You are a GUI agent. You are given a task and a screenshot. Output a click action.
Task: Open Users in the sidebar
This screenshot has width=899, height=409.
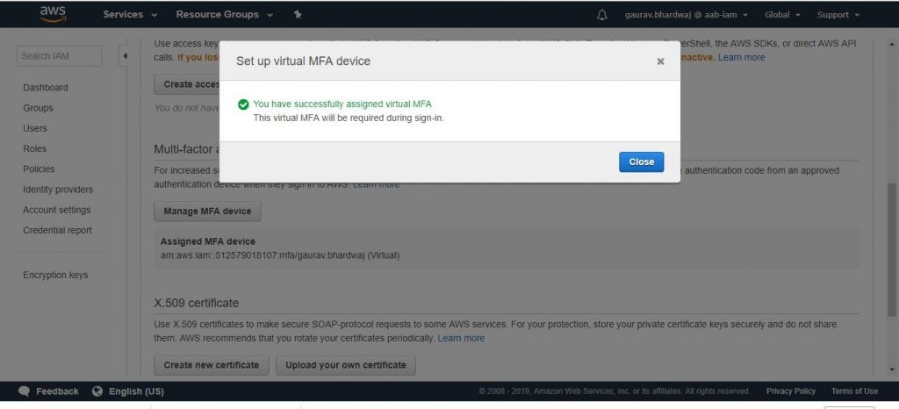coord(35,128)
